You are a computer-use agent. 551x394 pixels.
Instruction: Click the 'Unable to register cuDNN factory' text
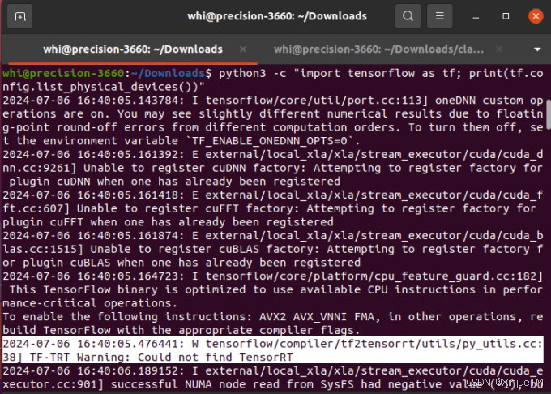tap(191, 168)
